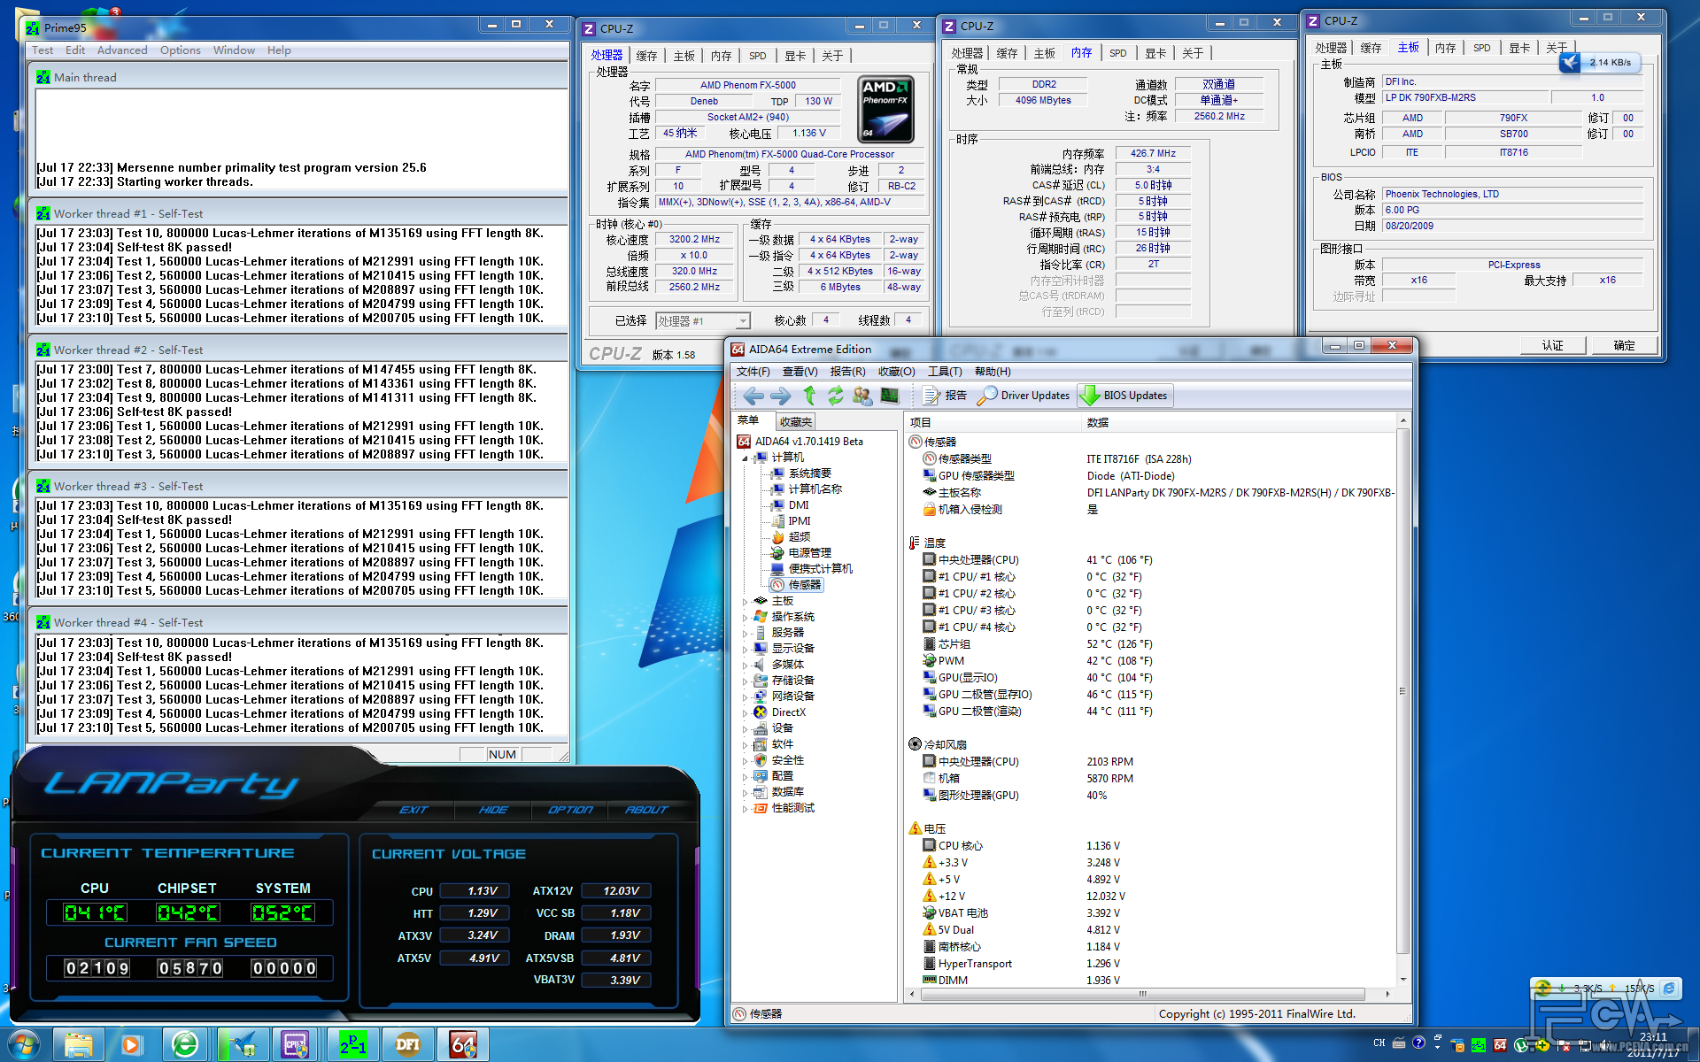
Task: Open the Windows Start orb
Action: tap(24, 1045)
